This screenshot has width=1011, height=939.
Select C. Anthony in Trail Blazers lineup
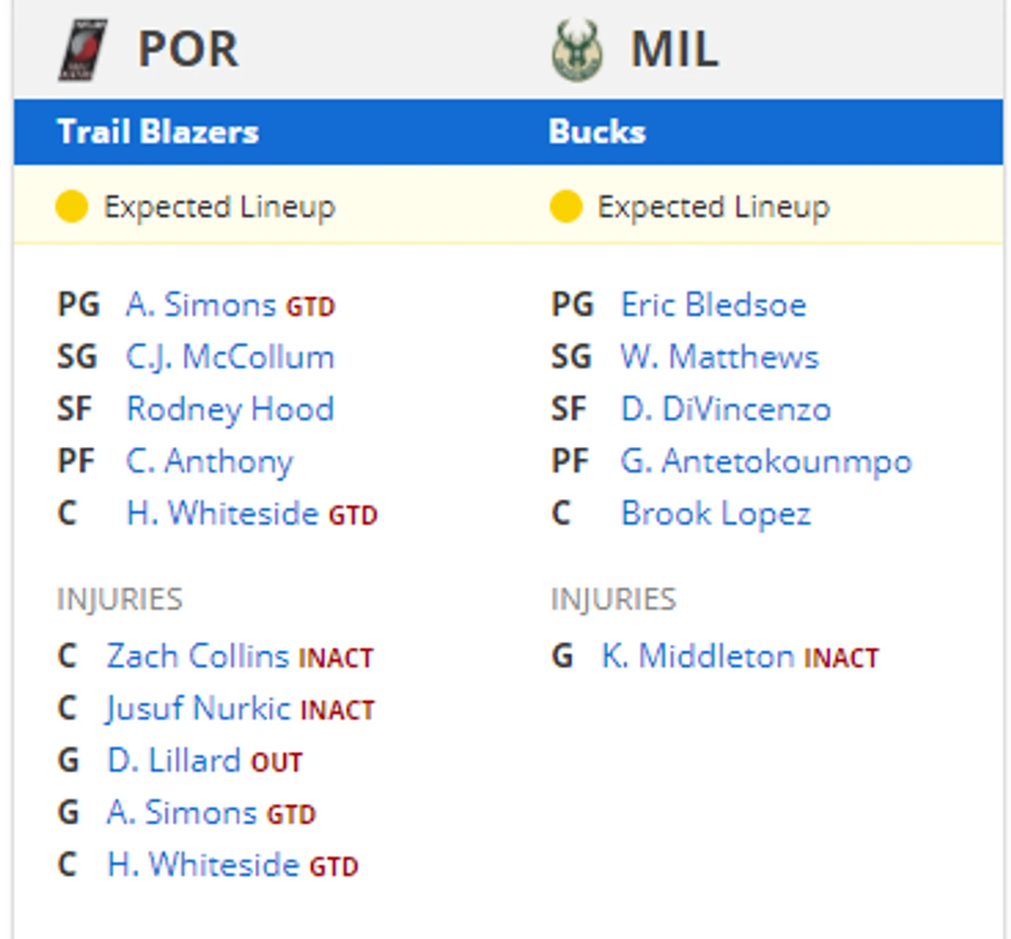click(209, 462)
